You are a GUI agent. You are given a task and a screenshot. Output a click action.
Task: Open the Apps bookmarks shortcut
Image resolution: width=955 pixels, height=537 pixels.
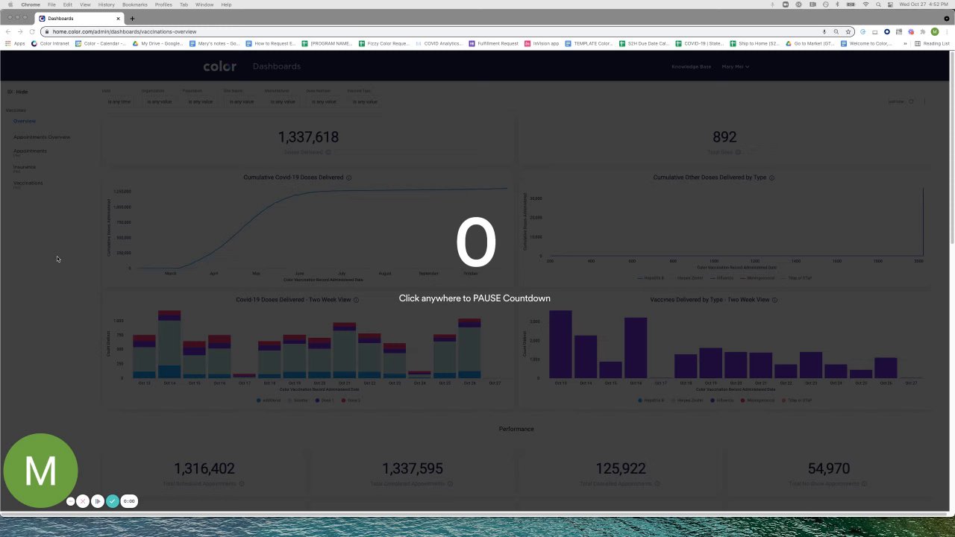16,43
